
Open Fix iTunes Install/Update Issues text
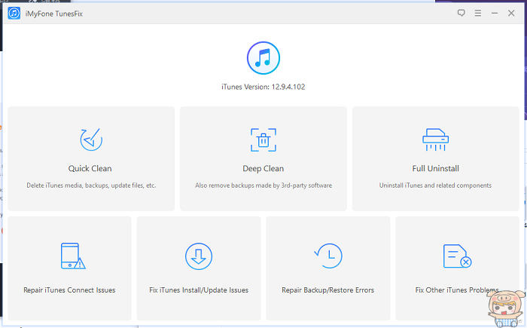tap(199, 290)
